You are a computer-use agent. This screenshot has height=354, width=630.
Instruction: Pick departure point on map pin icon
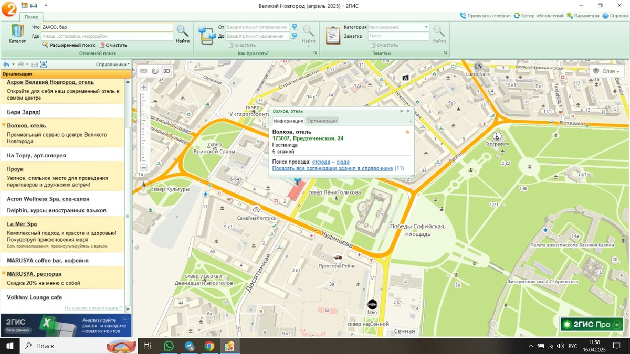pos(294,27)
